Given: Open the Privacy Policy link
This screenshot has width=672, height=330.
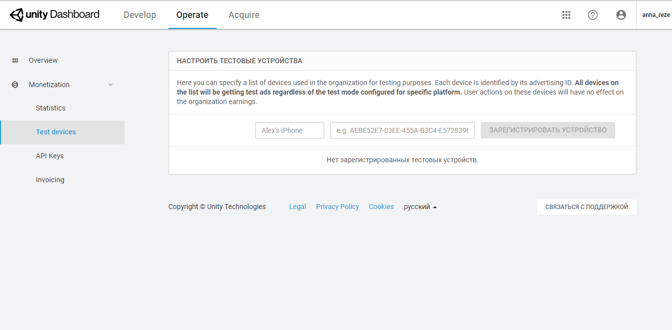Looking at the screenshot, I should pyautogui.click(x=337, y=207).
